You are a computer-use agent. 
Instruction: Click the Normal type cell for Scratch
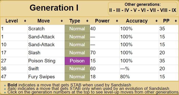click(77, 29)
